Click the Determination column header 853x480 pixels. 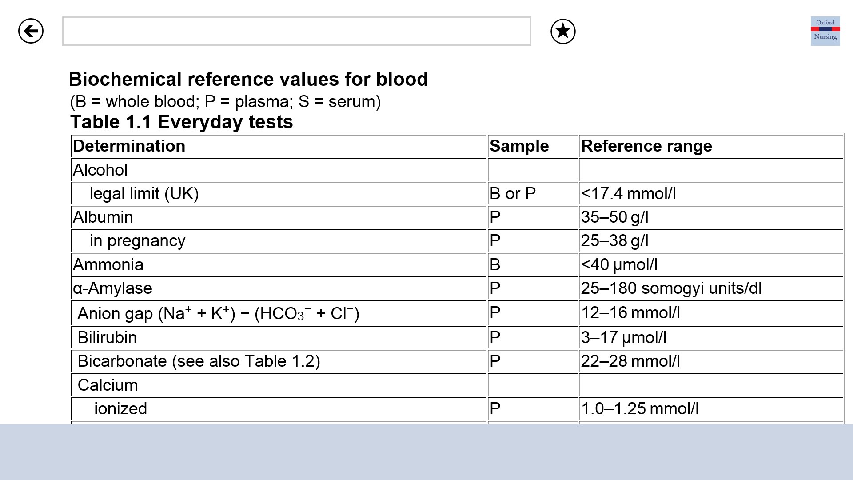click(x=129, y=146)
